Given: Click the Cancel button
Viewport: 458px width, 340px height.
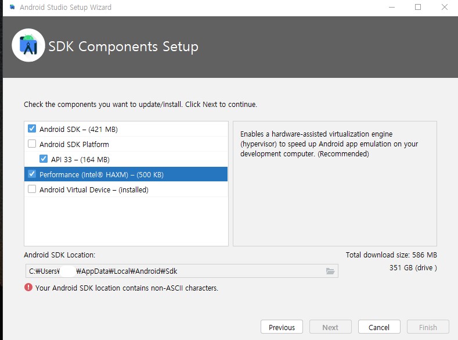Looking at the screenshot, I should (x=379, y=327).
